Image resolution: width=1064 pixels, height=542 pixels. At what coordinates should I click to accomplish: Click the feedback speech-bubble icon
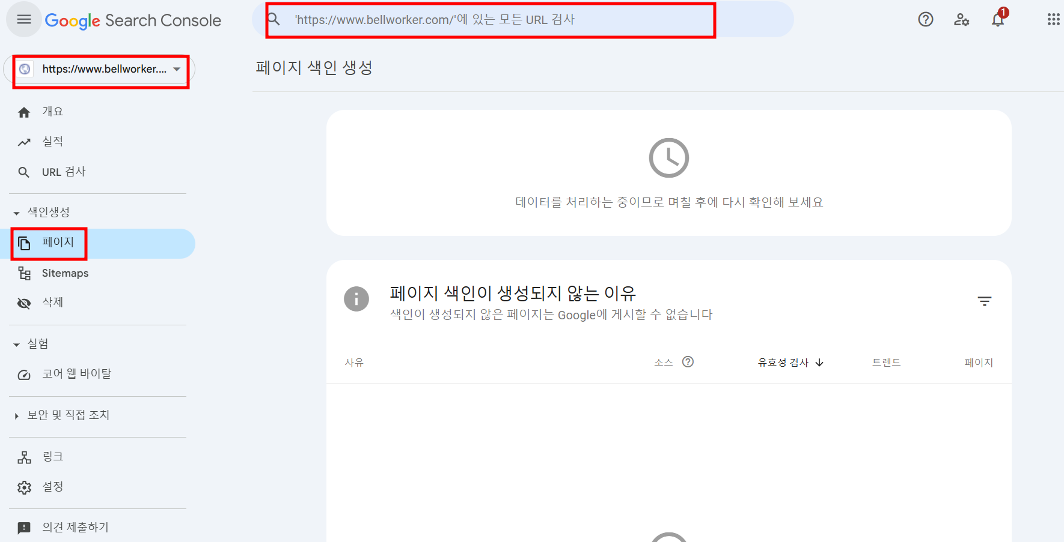point(24,528)
